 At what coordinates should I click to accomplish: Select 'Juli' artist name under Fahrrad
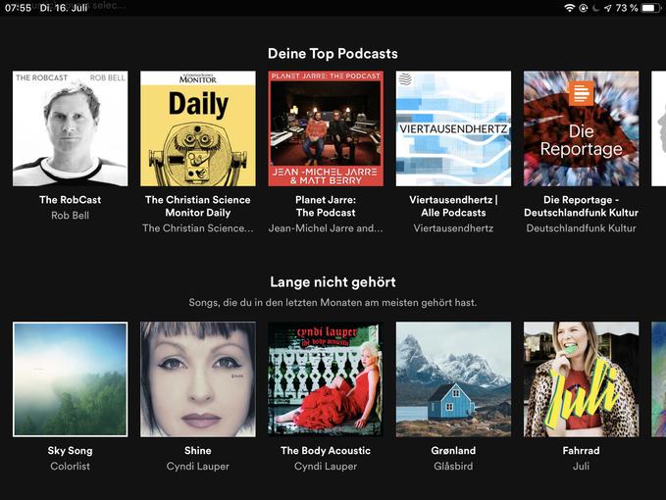tap(581, 467)
